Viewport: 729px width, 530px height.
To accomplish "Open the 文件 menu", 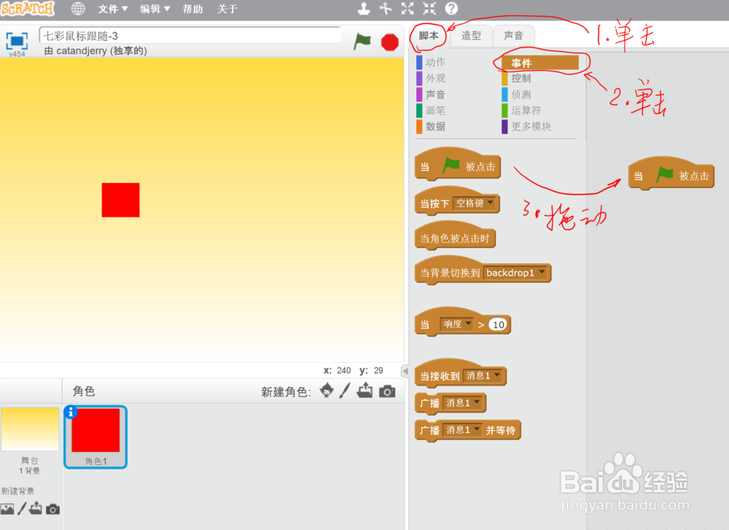I will (x=111, y=9).
